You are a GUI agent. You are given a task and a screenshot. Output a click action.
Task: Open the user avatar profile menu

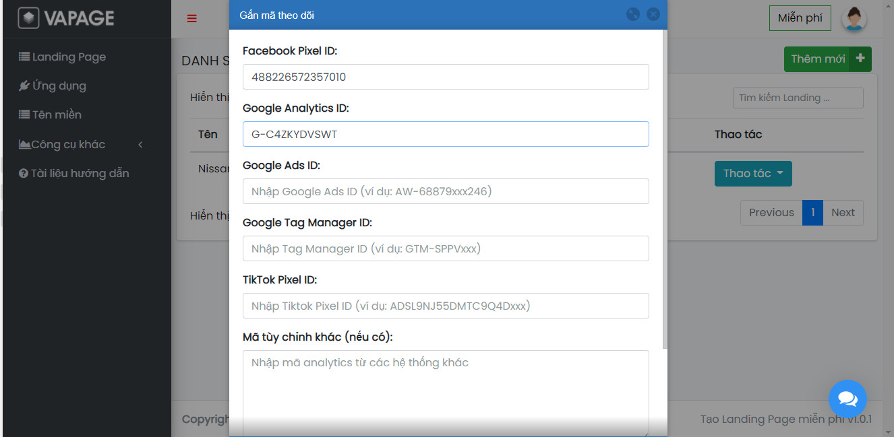tap(854, 18)
